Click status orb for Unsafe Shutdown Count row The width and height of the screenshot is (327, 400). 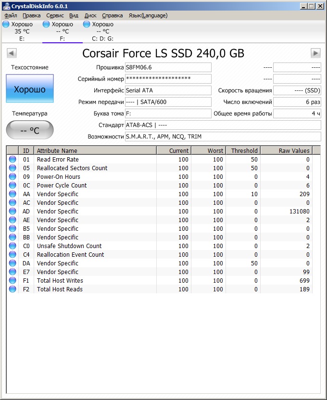point(13,246)
